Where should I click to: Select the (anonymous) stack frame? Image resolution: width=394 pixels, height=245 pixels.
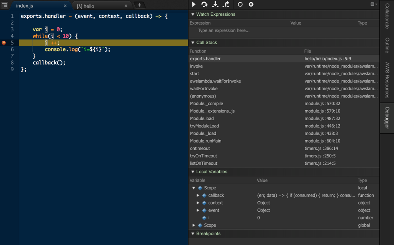click(x=284, y=96)
